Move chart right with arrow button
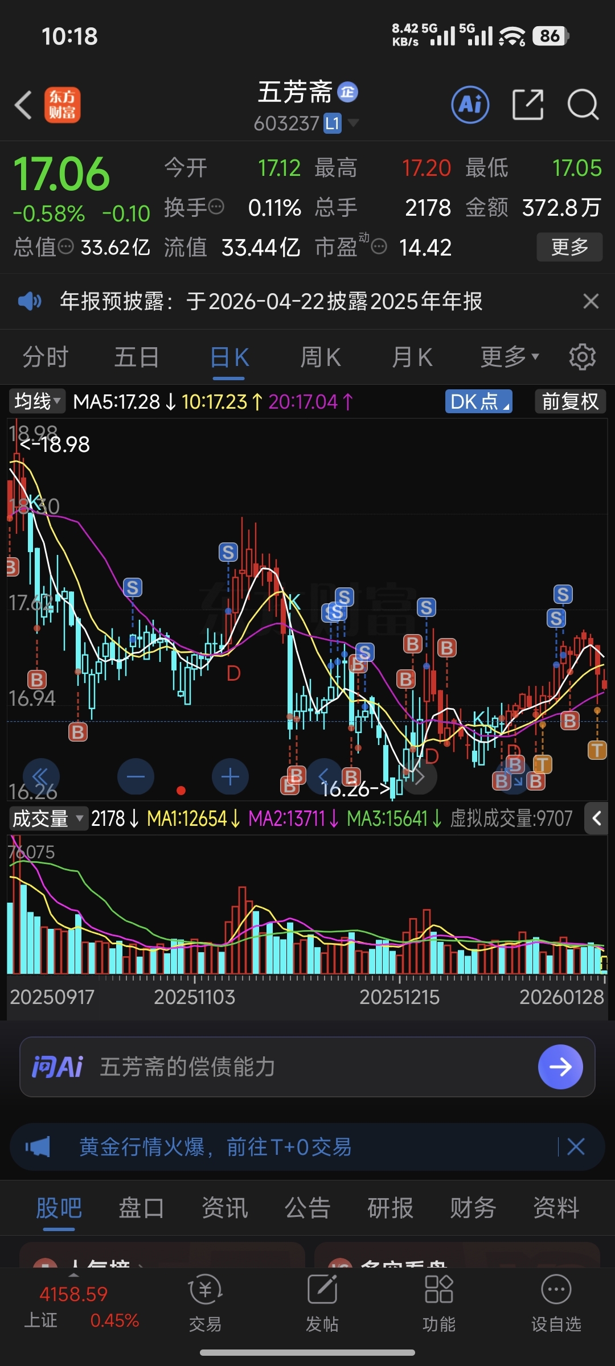The height and width of the screenshot is (1366, 615). point(419,776)
